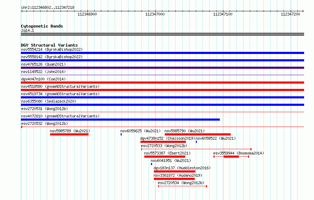Open esv2720534 (Wong2012b) label

[x=181, y=183]
